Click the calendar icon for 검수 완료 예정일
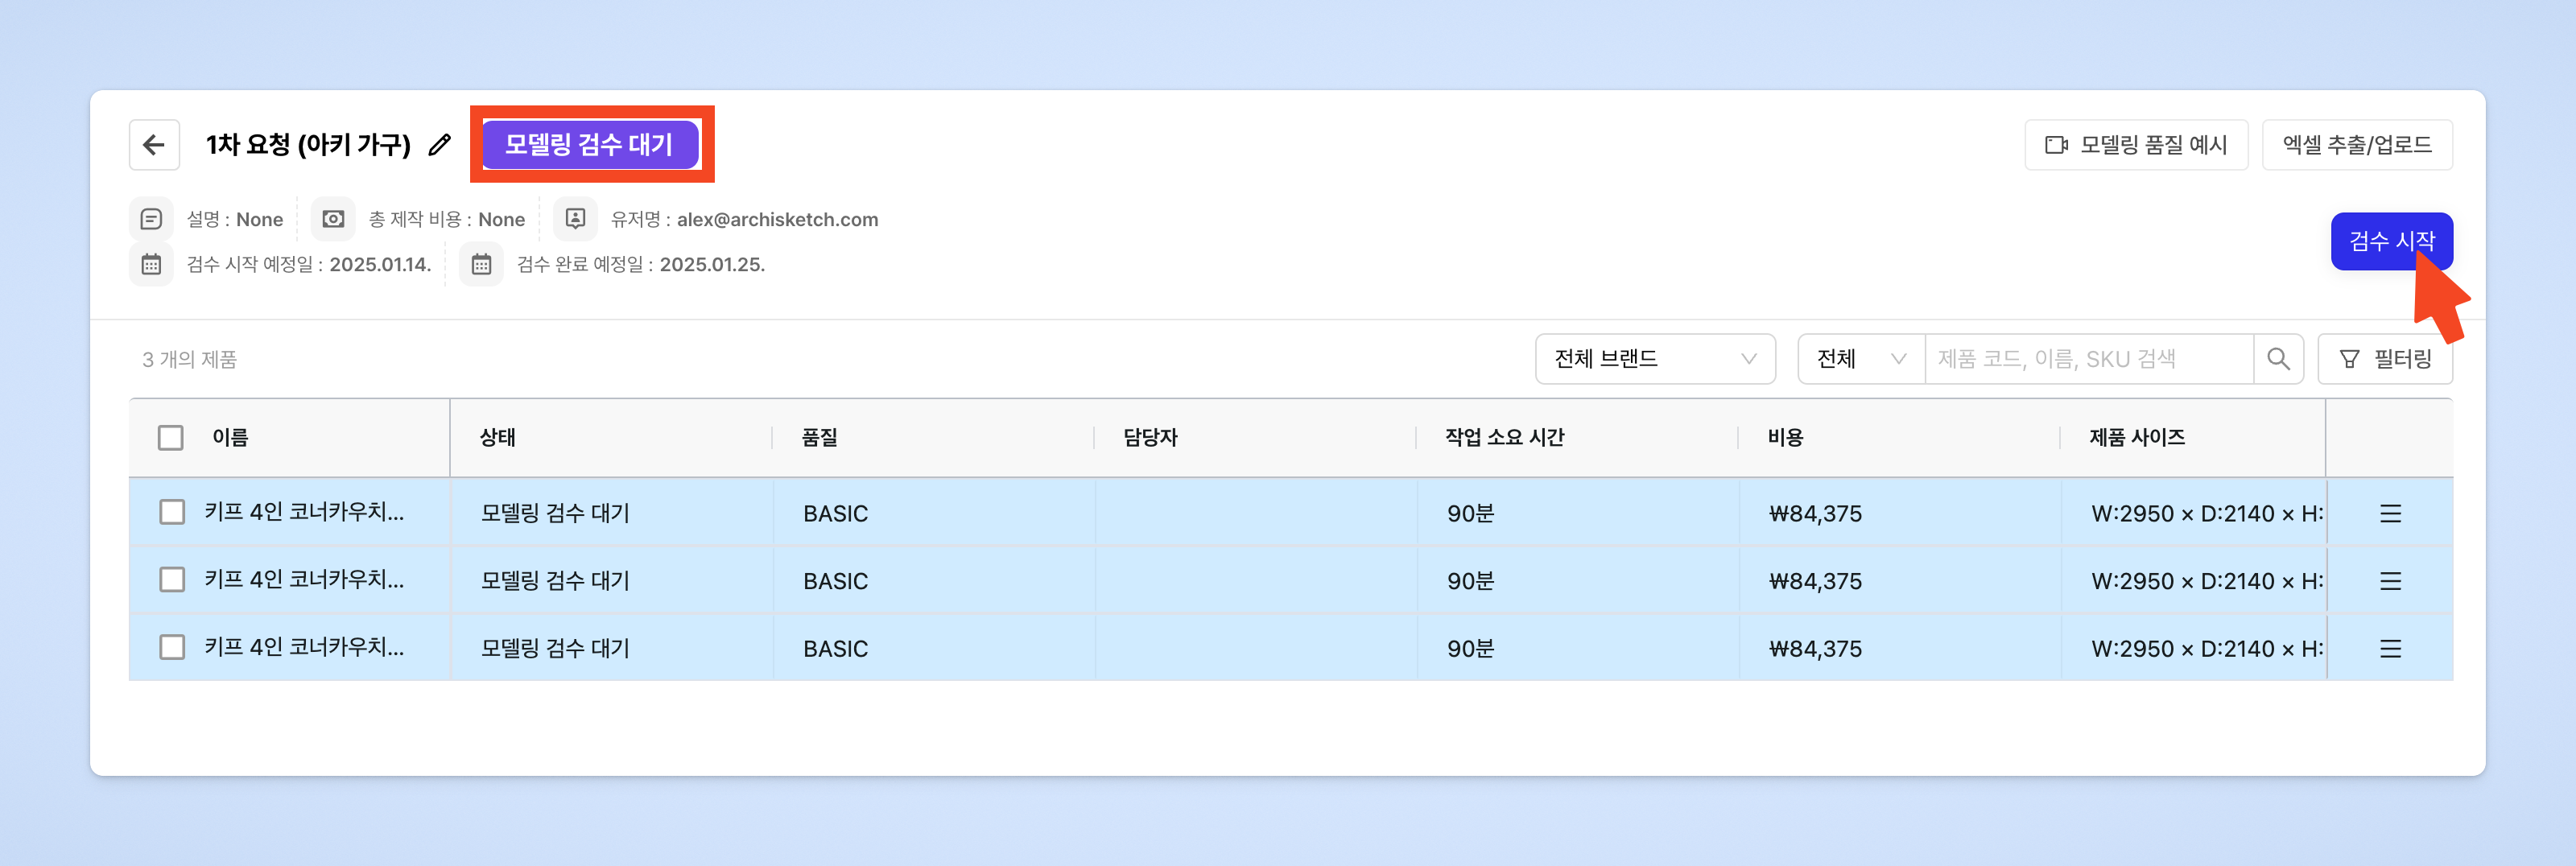This screenshot has height=866, width=2576. [481, 265]
